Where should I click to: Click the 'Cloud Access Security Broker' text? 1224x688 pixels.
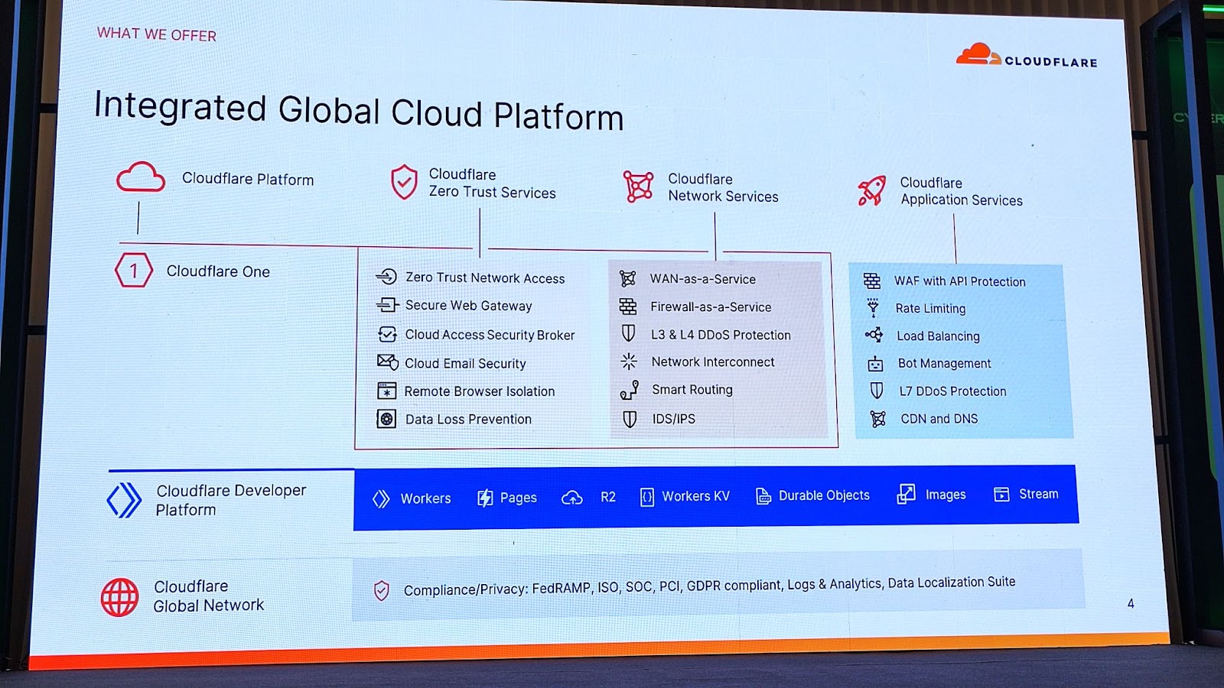tap(490, 335)
